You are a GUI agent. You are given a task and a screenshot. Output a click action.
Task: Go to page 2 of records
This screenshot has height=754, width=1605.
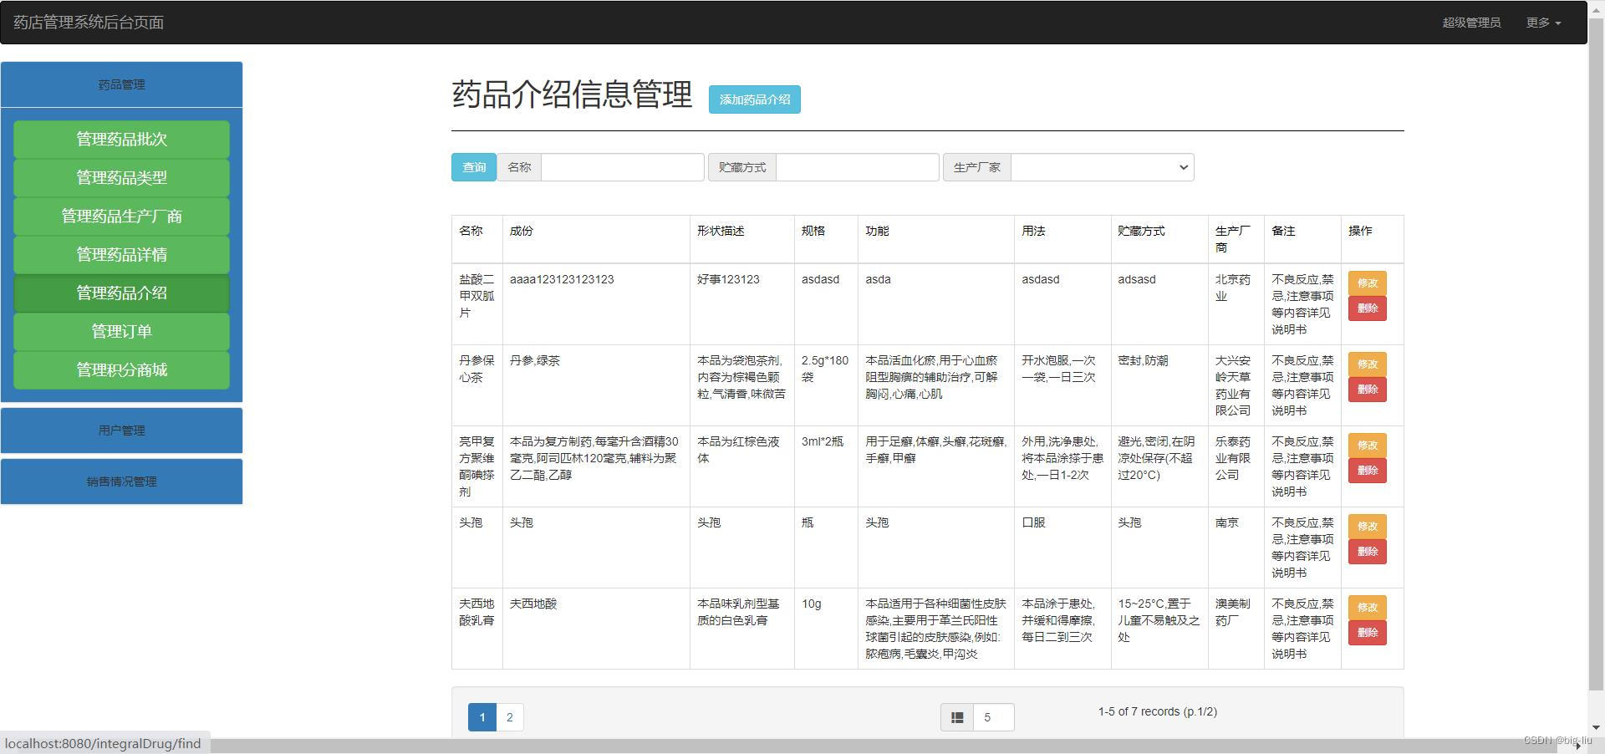(509, 716)
